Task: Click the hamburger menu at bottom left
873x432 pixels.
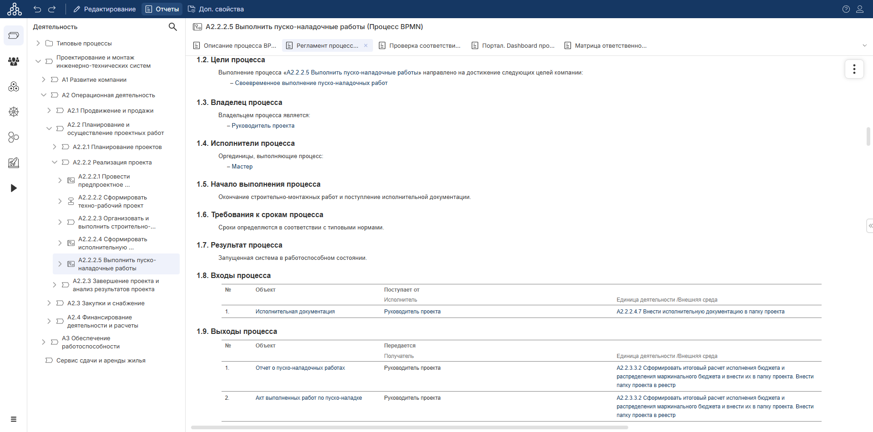Action: [x=14, y=419]
